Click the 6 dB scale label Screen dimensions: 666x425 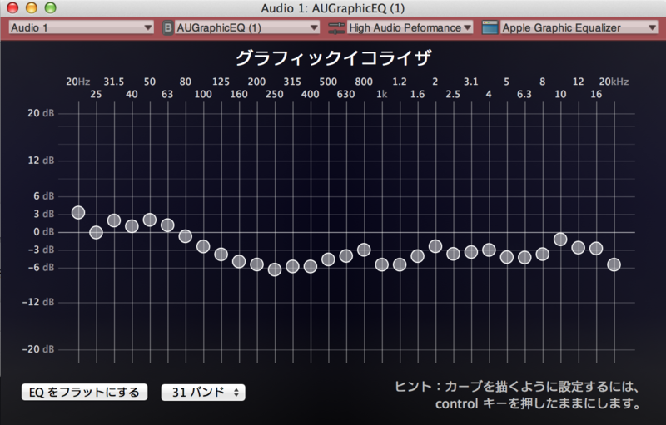[x=44, y=196]
